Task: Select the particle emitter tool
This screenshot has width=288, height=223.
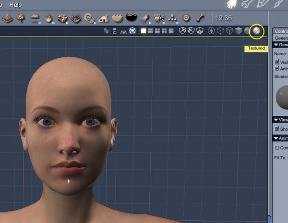Action: pos(173,19)
